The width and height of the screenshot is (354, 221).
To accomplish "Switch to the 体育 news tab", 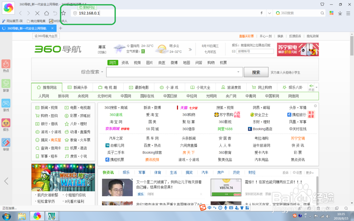I will pyautogui.click(x=158, y=173).
